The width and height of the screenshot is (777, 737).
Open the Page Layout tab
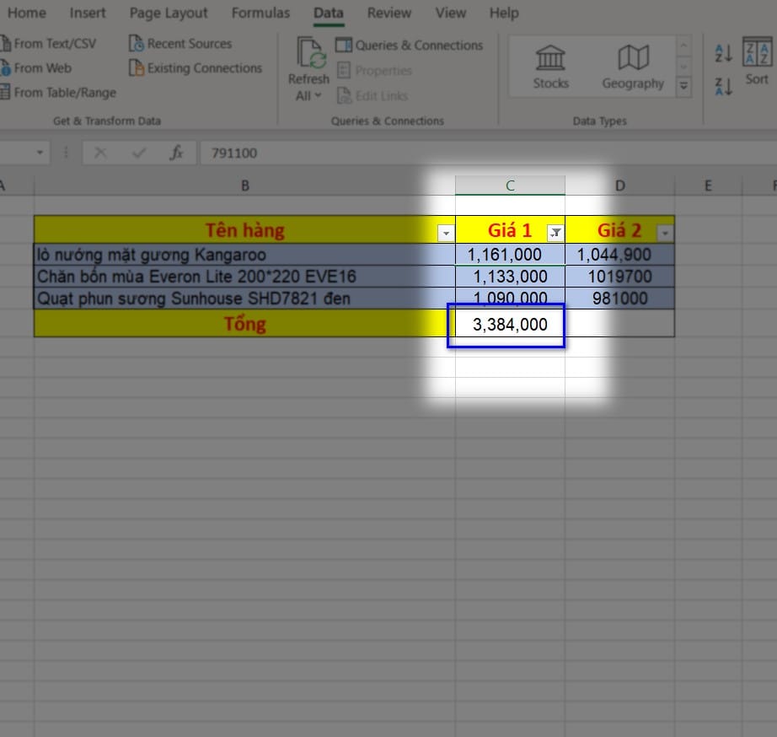pos(169,13)
